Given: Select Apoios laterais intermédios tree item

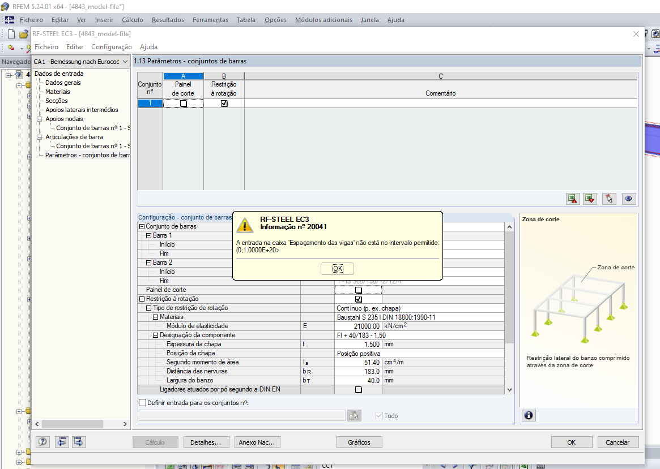Looking at the screenshot, I should [82, 110].
